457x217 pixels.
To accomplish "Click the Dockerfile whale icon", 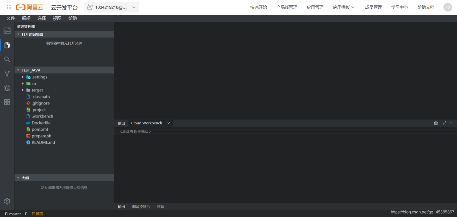I will 28,123.
